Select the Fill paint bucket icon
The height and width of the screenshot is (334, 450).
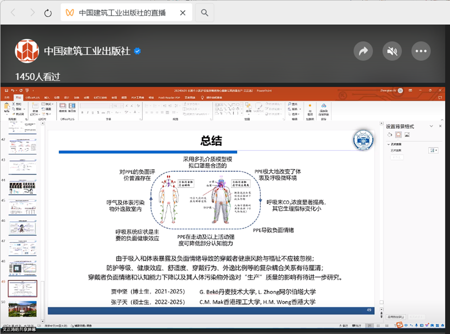pos(390,135)
